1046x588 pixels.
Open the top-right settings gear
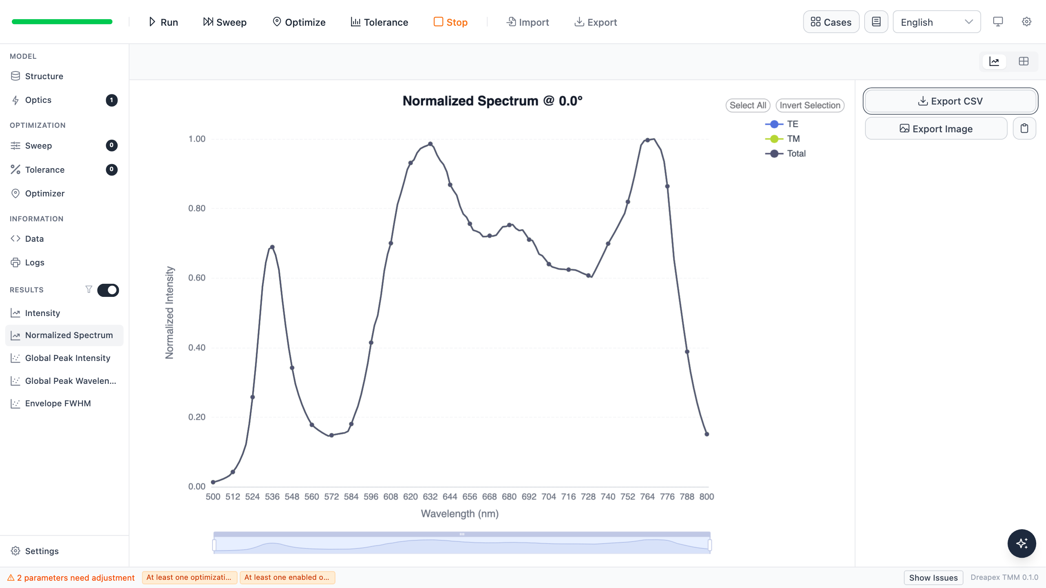[x=1026, y=22]
